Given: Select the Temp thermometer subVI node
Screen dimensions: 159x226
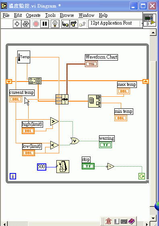Looking at the screenshot, I should click(24, 57).
